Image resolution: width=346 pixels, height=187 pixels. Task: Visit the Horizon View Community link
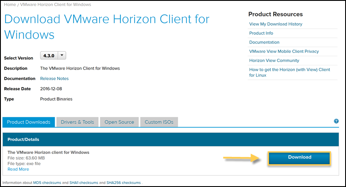(x=274, y=61)
